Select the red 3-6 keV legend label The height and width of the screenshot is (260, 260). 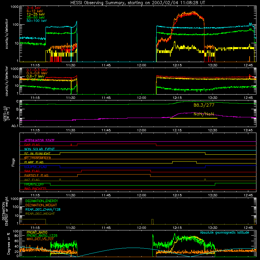[33, 8]
